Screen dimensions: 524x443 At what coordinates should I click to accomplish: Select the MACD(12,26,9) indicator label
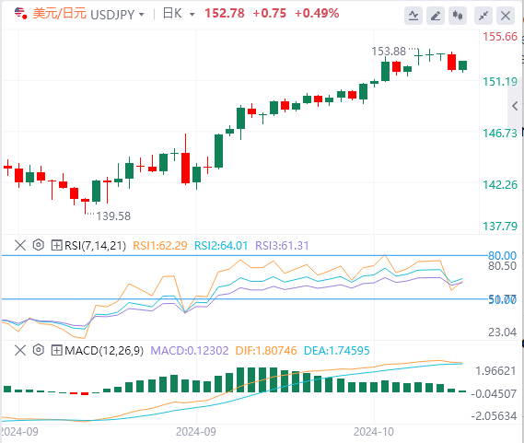(104, 351)
